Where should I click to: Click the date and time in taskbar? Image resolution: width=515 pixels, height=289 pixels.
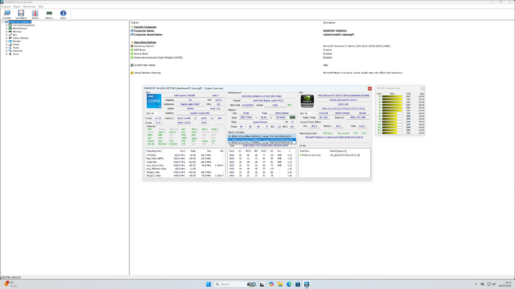point(505,284)
